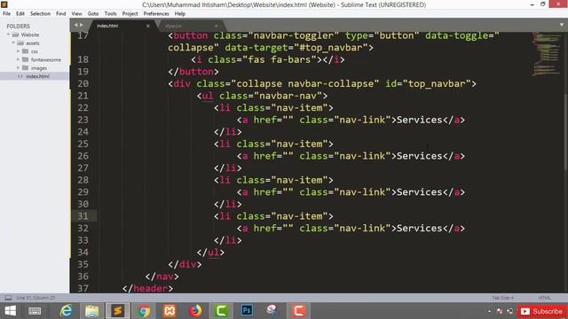Open the Project menu
Screen dimensions: 568x319
coord(130,14)
